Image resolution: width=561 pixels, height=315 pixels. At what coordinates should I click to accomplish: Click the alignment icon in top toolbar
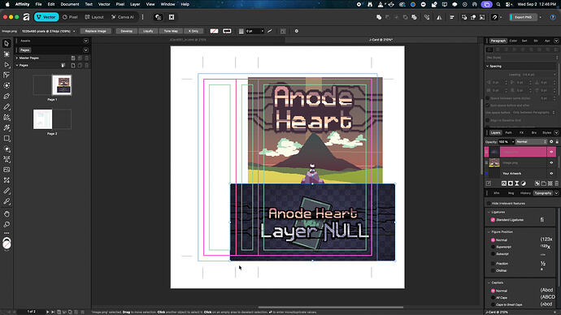pyautogui.click(x=452, y=17)
